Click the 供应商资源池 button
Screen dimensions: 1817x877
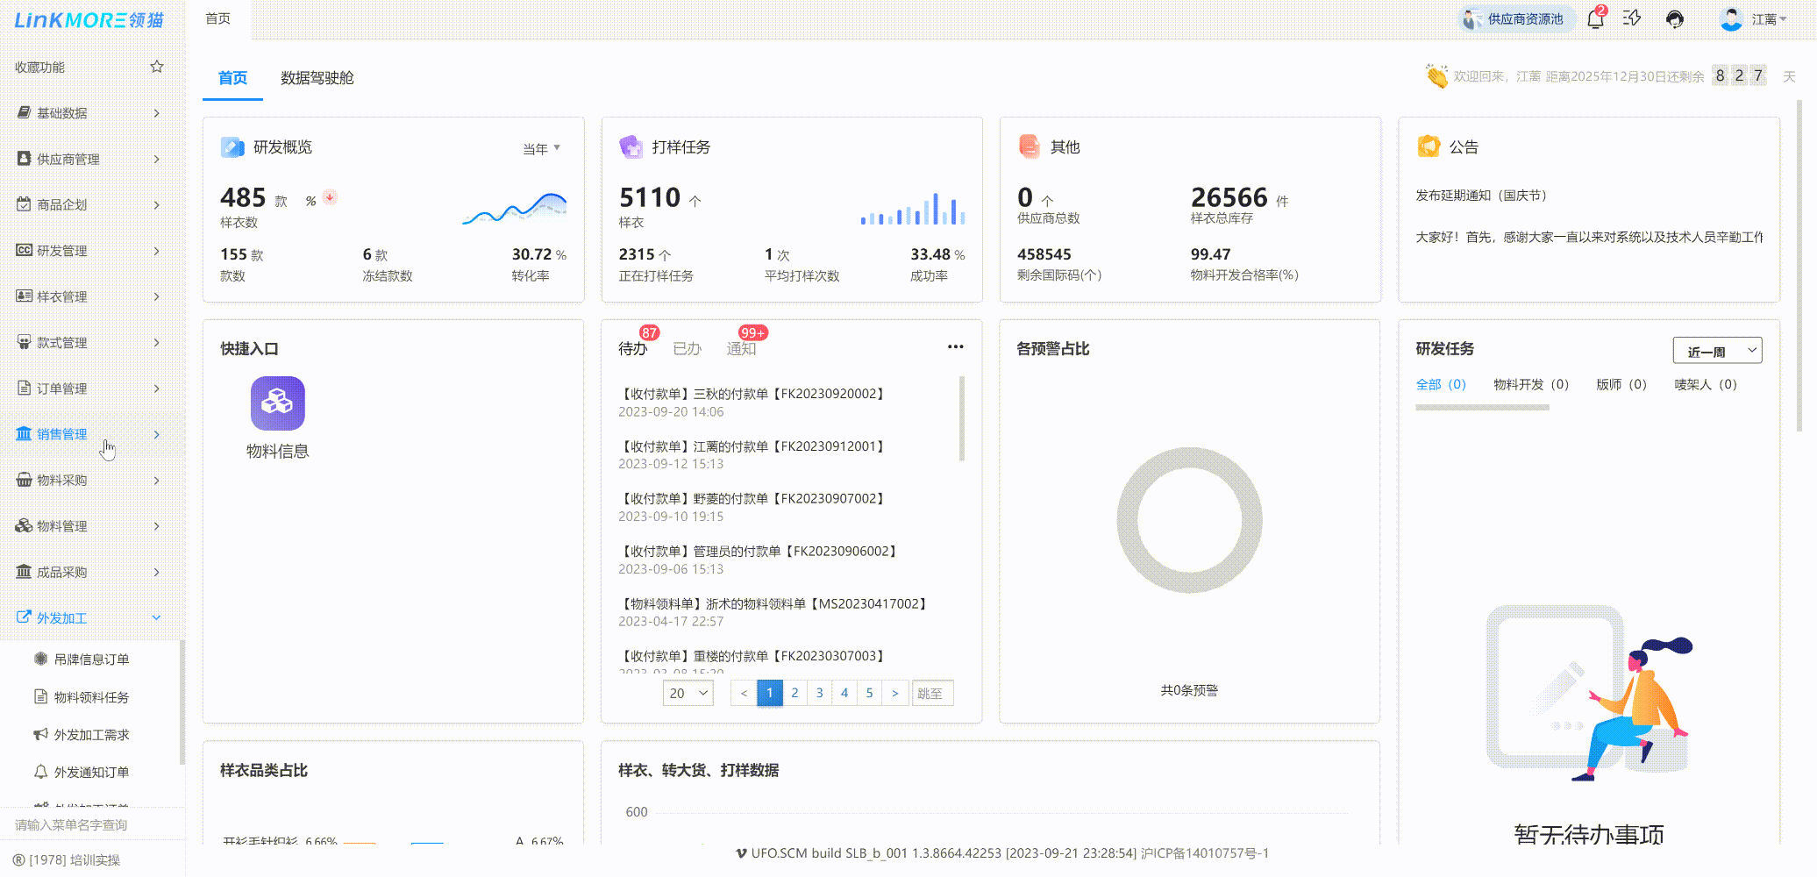(x=1515, y=18)
